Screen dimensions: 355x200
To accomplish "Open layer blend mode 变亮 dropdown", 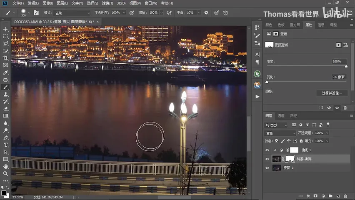I will 280,133.
